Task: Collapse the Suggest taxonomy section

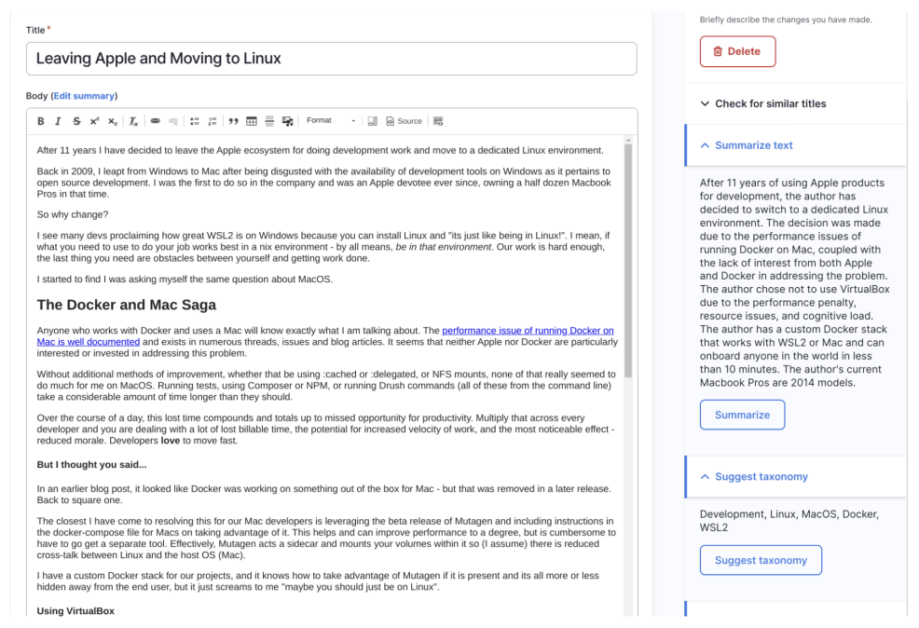Action: [795, 477]
